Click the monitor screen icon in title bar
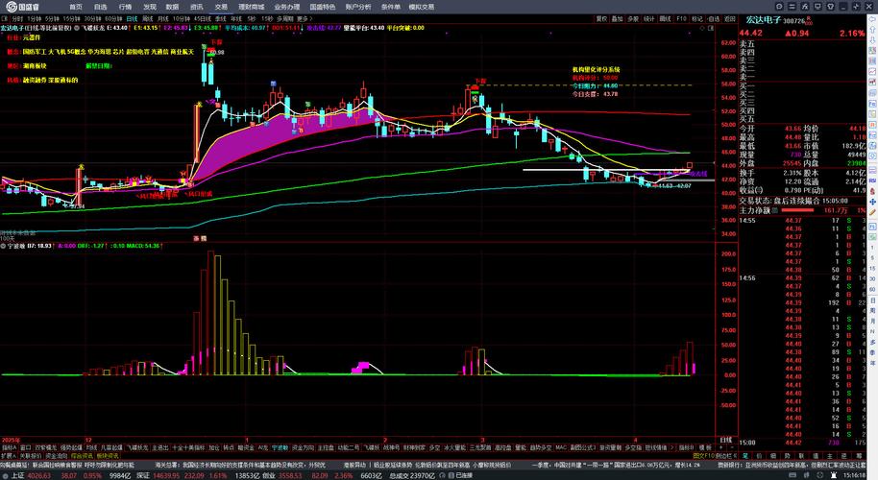Image resolution: width=878 pixels, height=480 pixels. 817,7
